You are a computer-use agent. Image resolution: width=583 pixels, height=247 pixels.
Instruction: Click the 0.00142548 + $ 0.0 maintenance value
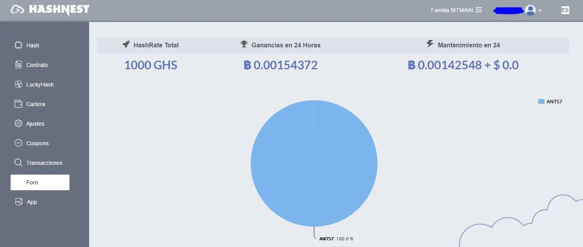(463, 65)
